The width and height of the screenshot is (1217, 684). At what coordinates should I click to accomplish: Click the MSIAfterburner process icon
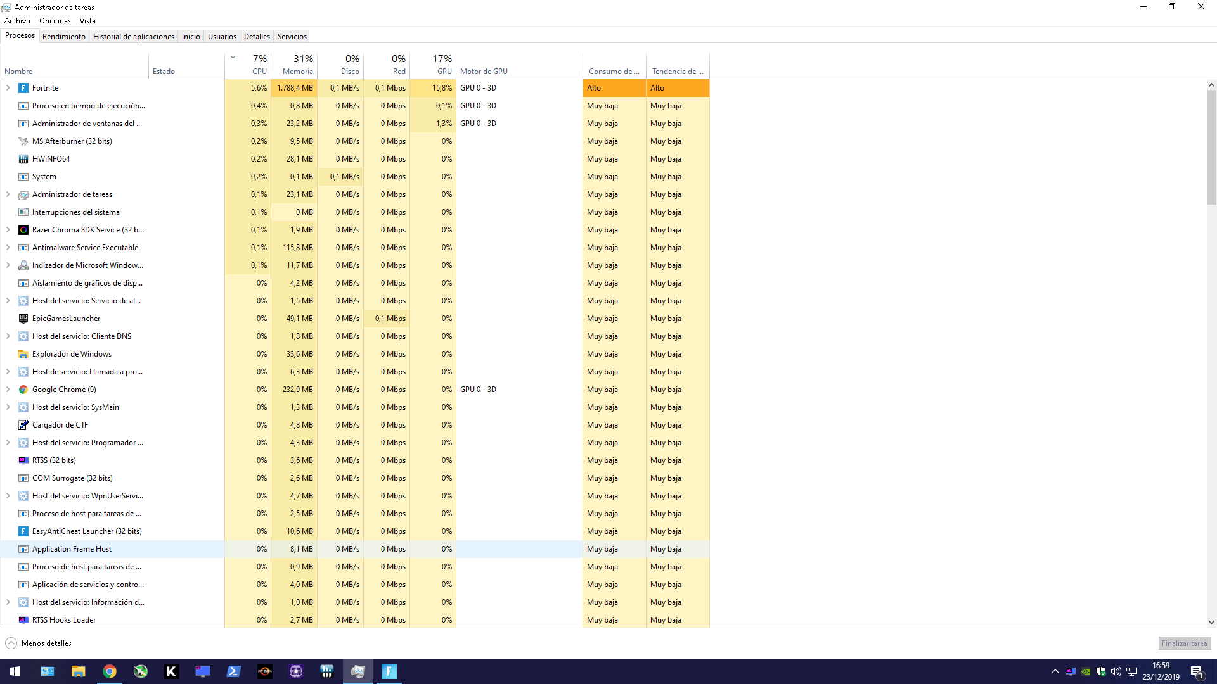point(23,141)
